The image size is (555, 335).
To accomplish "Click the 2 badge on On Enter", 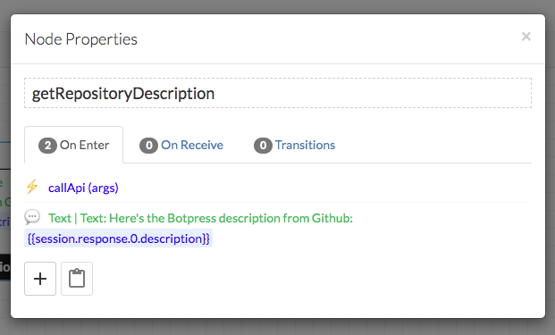I will click(x=47, y=146).
